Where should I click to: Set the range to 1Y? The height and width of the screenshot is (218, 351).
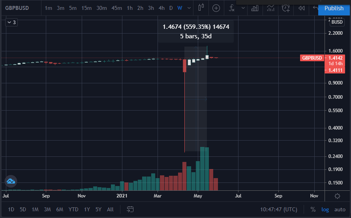(87, 209)
